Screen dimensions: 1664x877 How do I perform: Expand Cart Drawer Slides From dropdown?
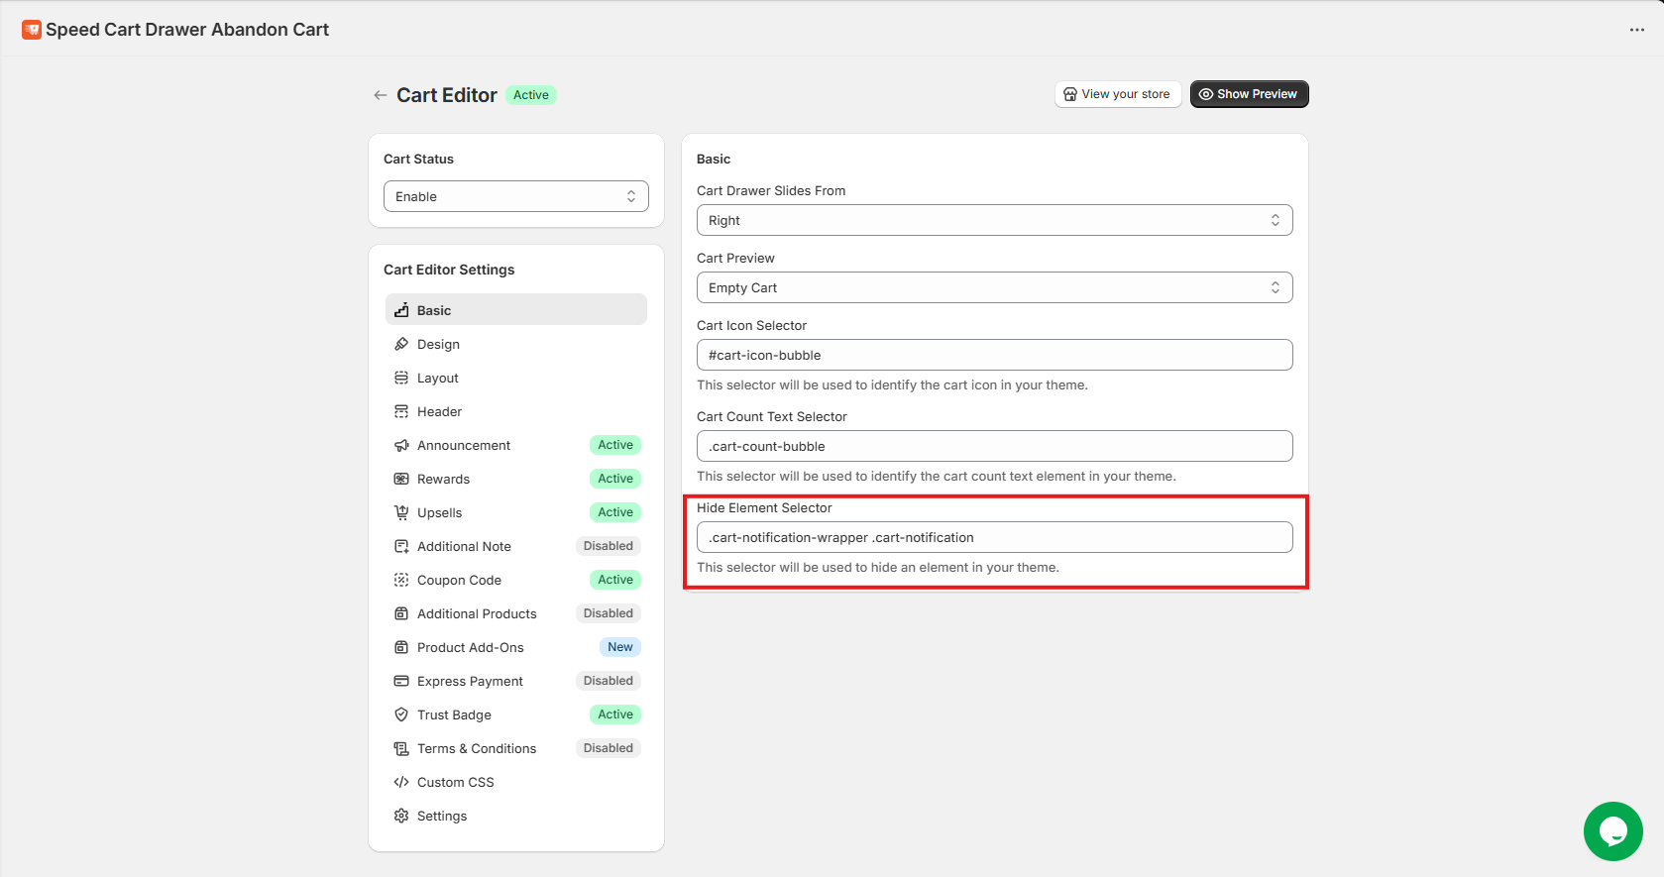[994, 220]
